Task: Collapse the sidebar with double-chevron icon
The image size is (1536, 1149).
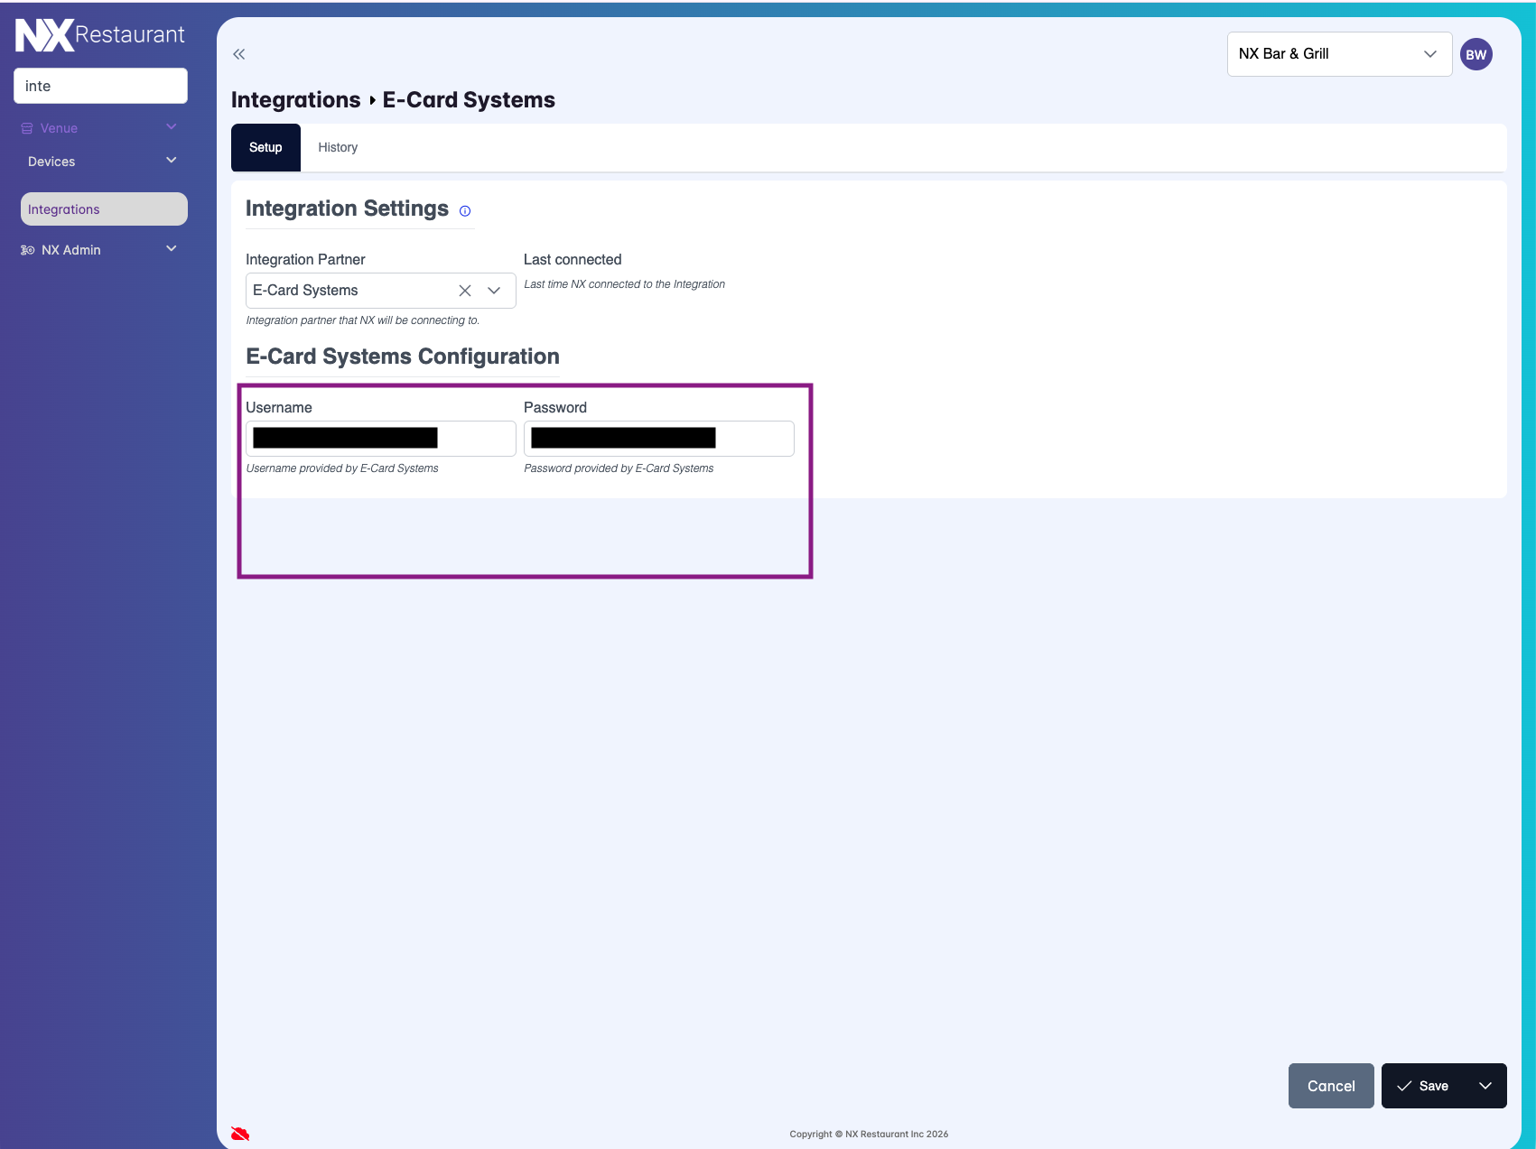Action: pos(238,54)
